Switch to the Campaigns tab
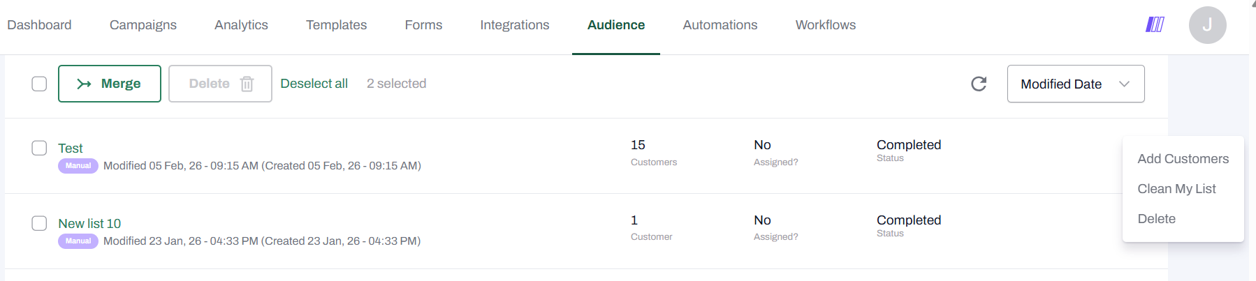Screen dimensions: 1256x281 pos(143,25)
